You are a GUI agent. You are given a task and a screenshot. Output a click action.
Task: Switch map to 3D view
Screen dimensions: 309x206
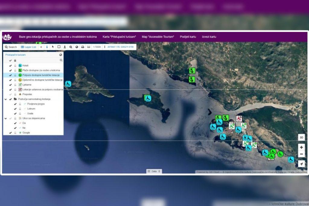click(301, 138)
